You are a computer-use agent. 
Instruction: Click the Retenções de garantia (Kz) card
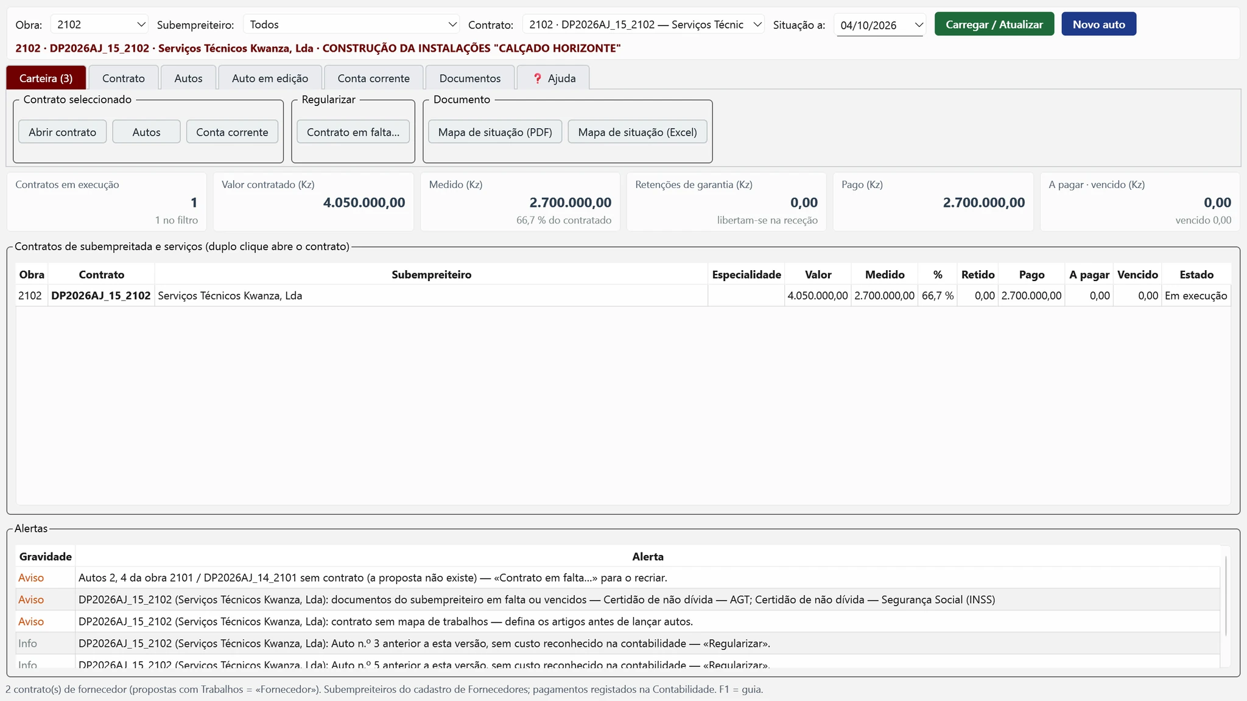pos(726,202)
